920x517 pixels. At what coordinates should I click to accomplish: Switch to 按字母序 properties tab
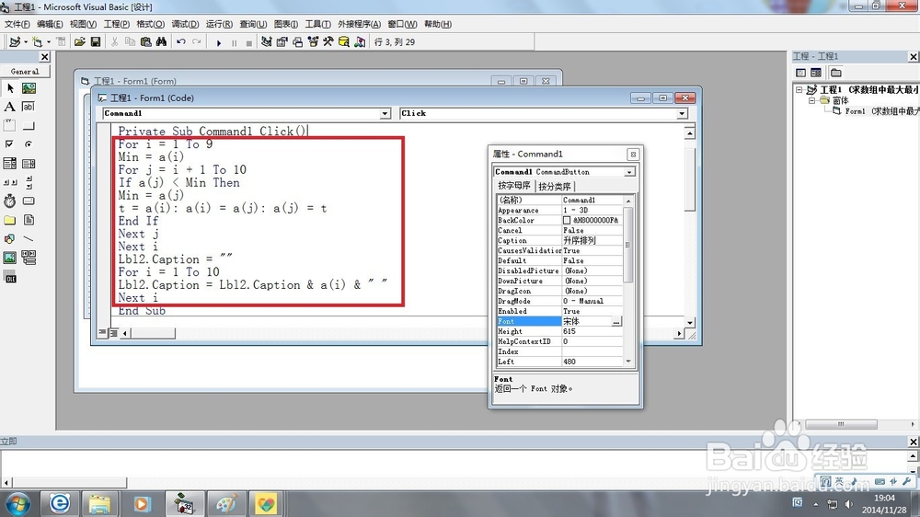click(x=514, y=186)
